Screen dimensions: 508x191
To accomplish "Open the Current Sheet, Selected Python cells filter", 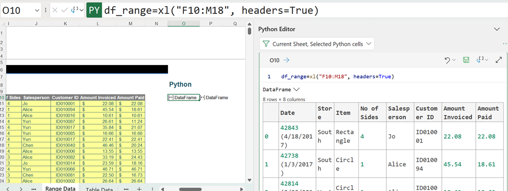I will [x=317, y=44].
